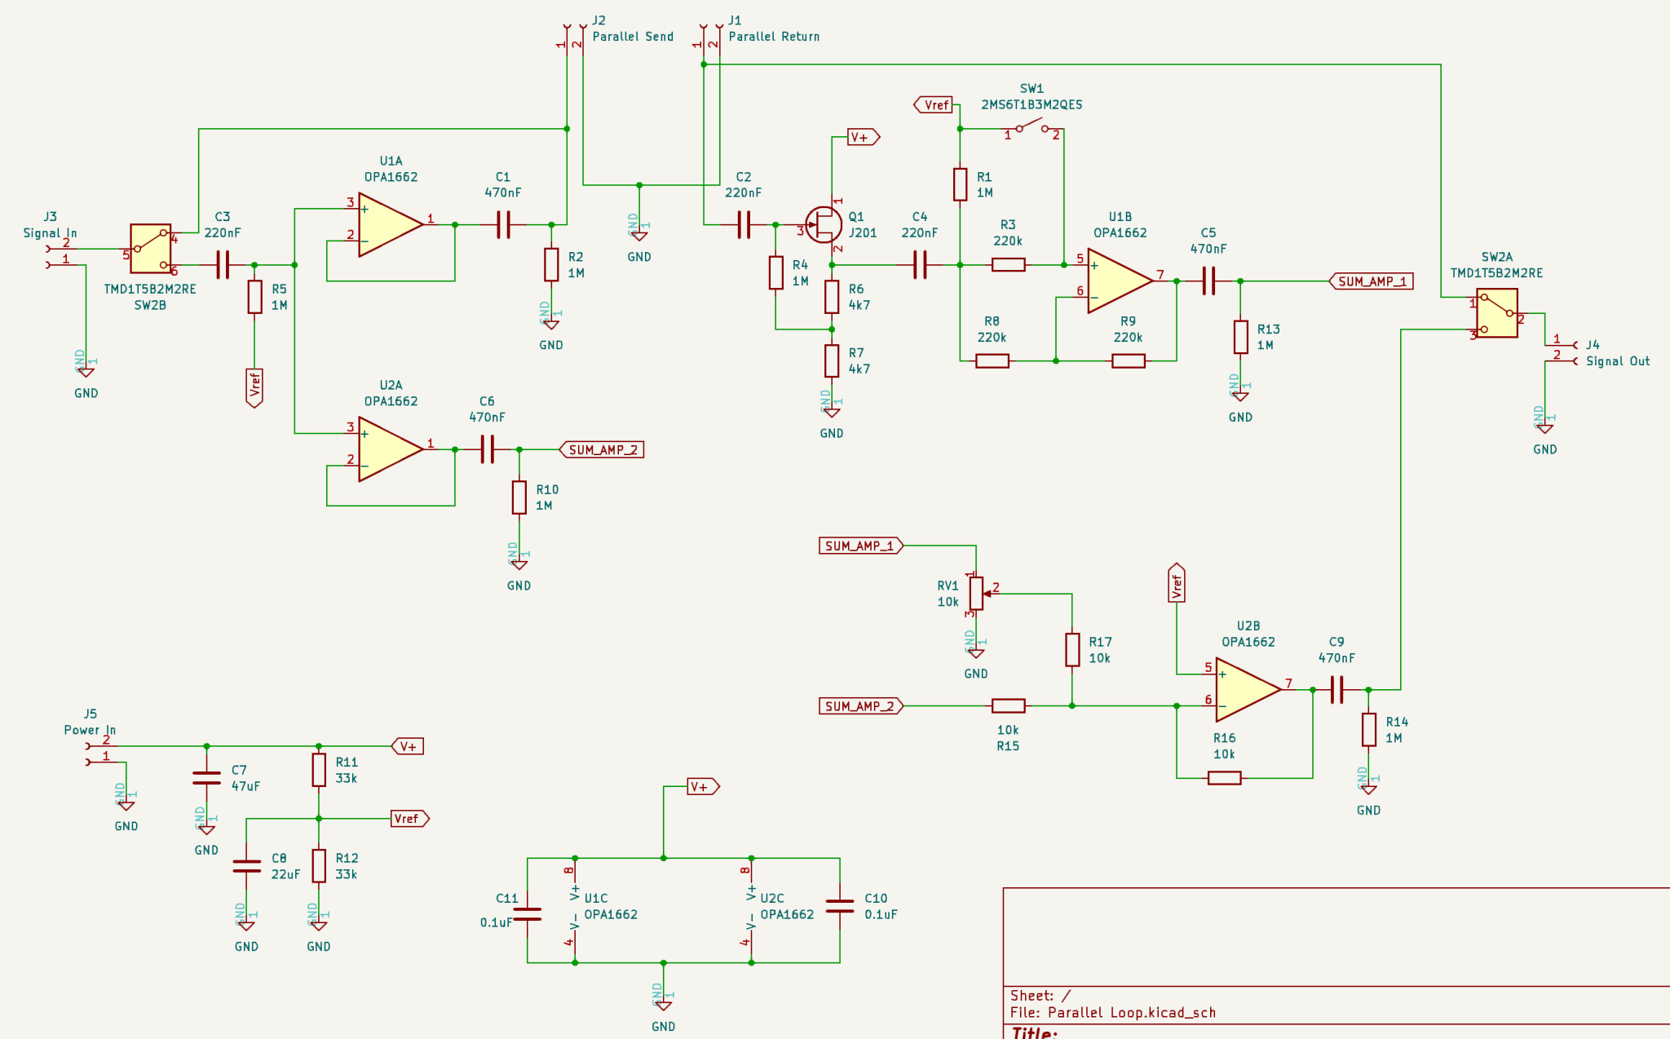1670x1039 pixels.
Task: Click the Vref label below R5
Action: pyautogui.click(x=254, y=387)
